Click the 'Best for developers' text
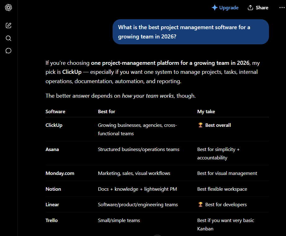286x236 pixels. (226, 204)
